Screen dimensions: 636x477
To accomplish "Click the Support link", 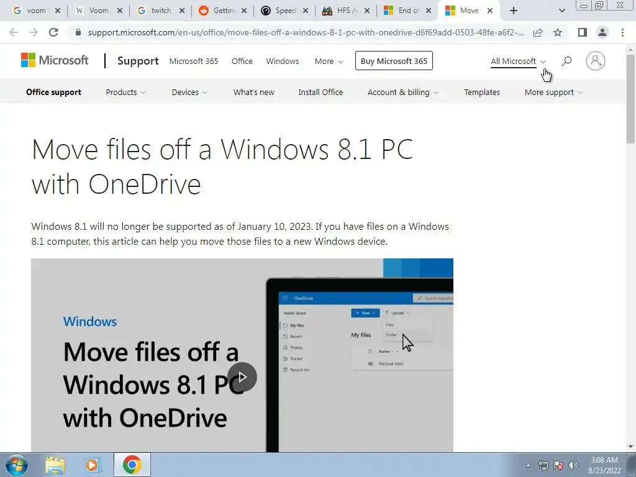I will (x=138, y=61).
